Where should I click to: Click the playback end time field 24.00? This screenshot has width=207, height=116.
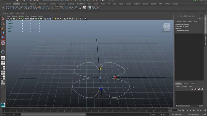pyautogui.click(x=155, y=114)
